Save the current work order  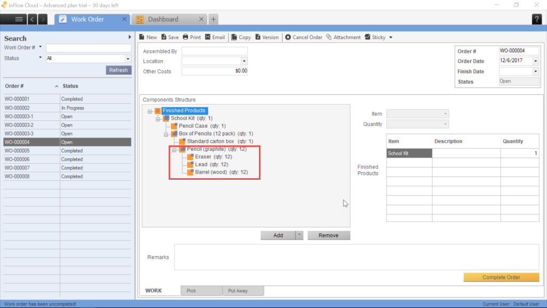(170, 37)
